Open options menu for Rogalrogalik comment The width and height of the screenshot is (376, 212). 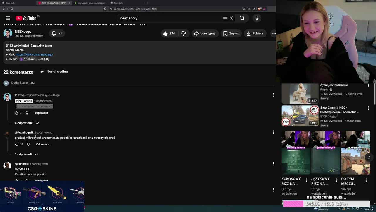(x=273, y=132)
